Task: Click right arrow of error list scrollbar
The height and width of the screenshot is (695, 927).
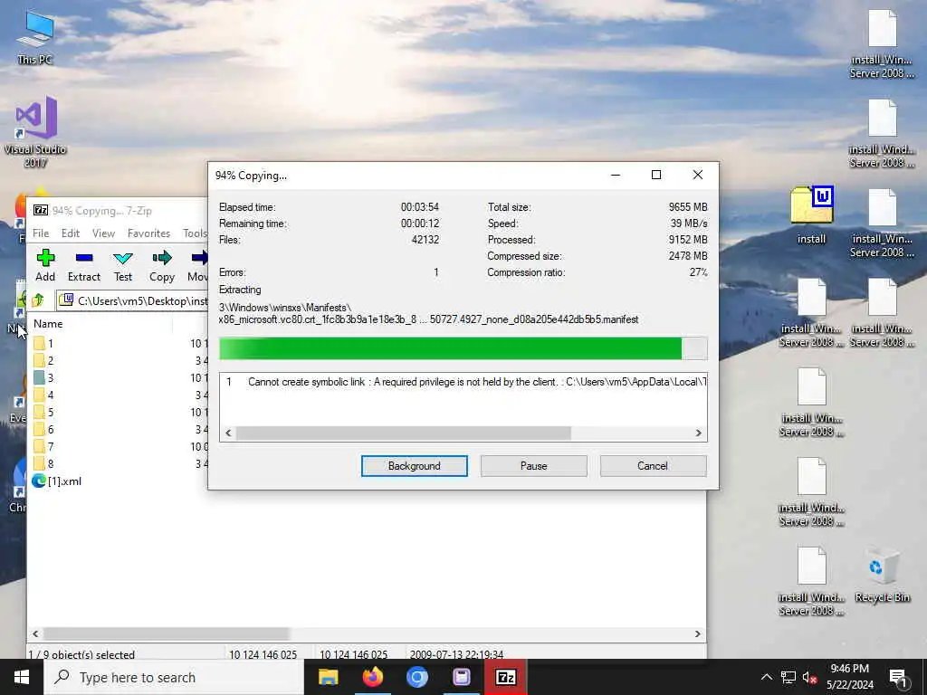Action: pyautogui.click(x=698, y=433)
